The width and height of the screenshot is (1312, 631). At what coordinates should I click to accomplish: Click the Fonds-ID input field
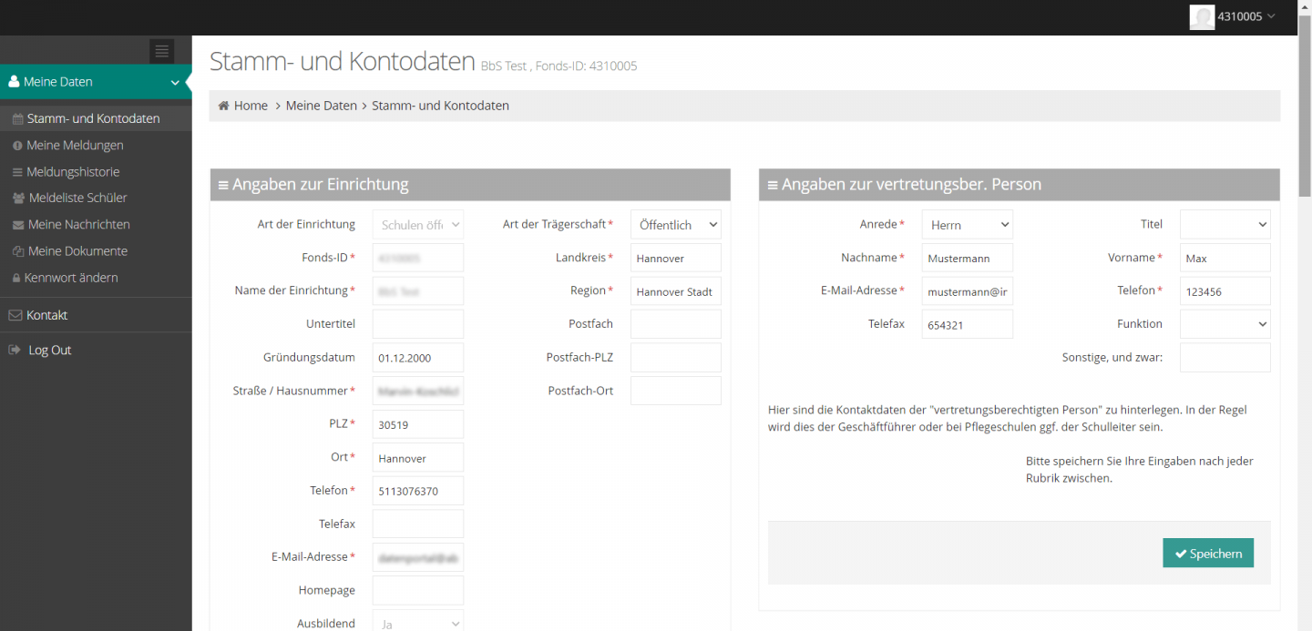(x=418, y=258)
